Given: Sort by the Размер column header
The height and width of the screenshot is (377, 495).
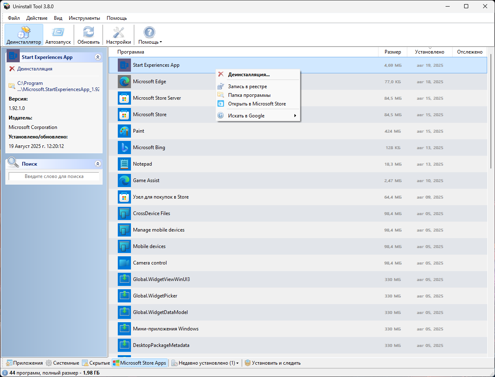Looking at the screenshot, I should coord(393,52).
